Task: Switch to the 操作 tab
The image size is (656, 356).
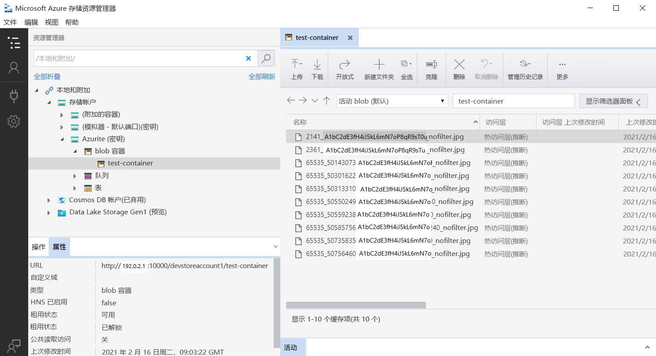Action: point(39,247)
